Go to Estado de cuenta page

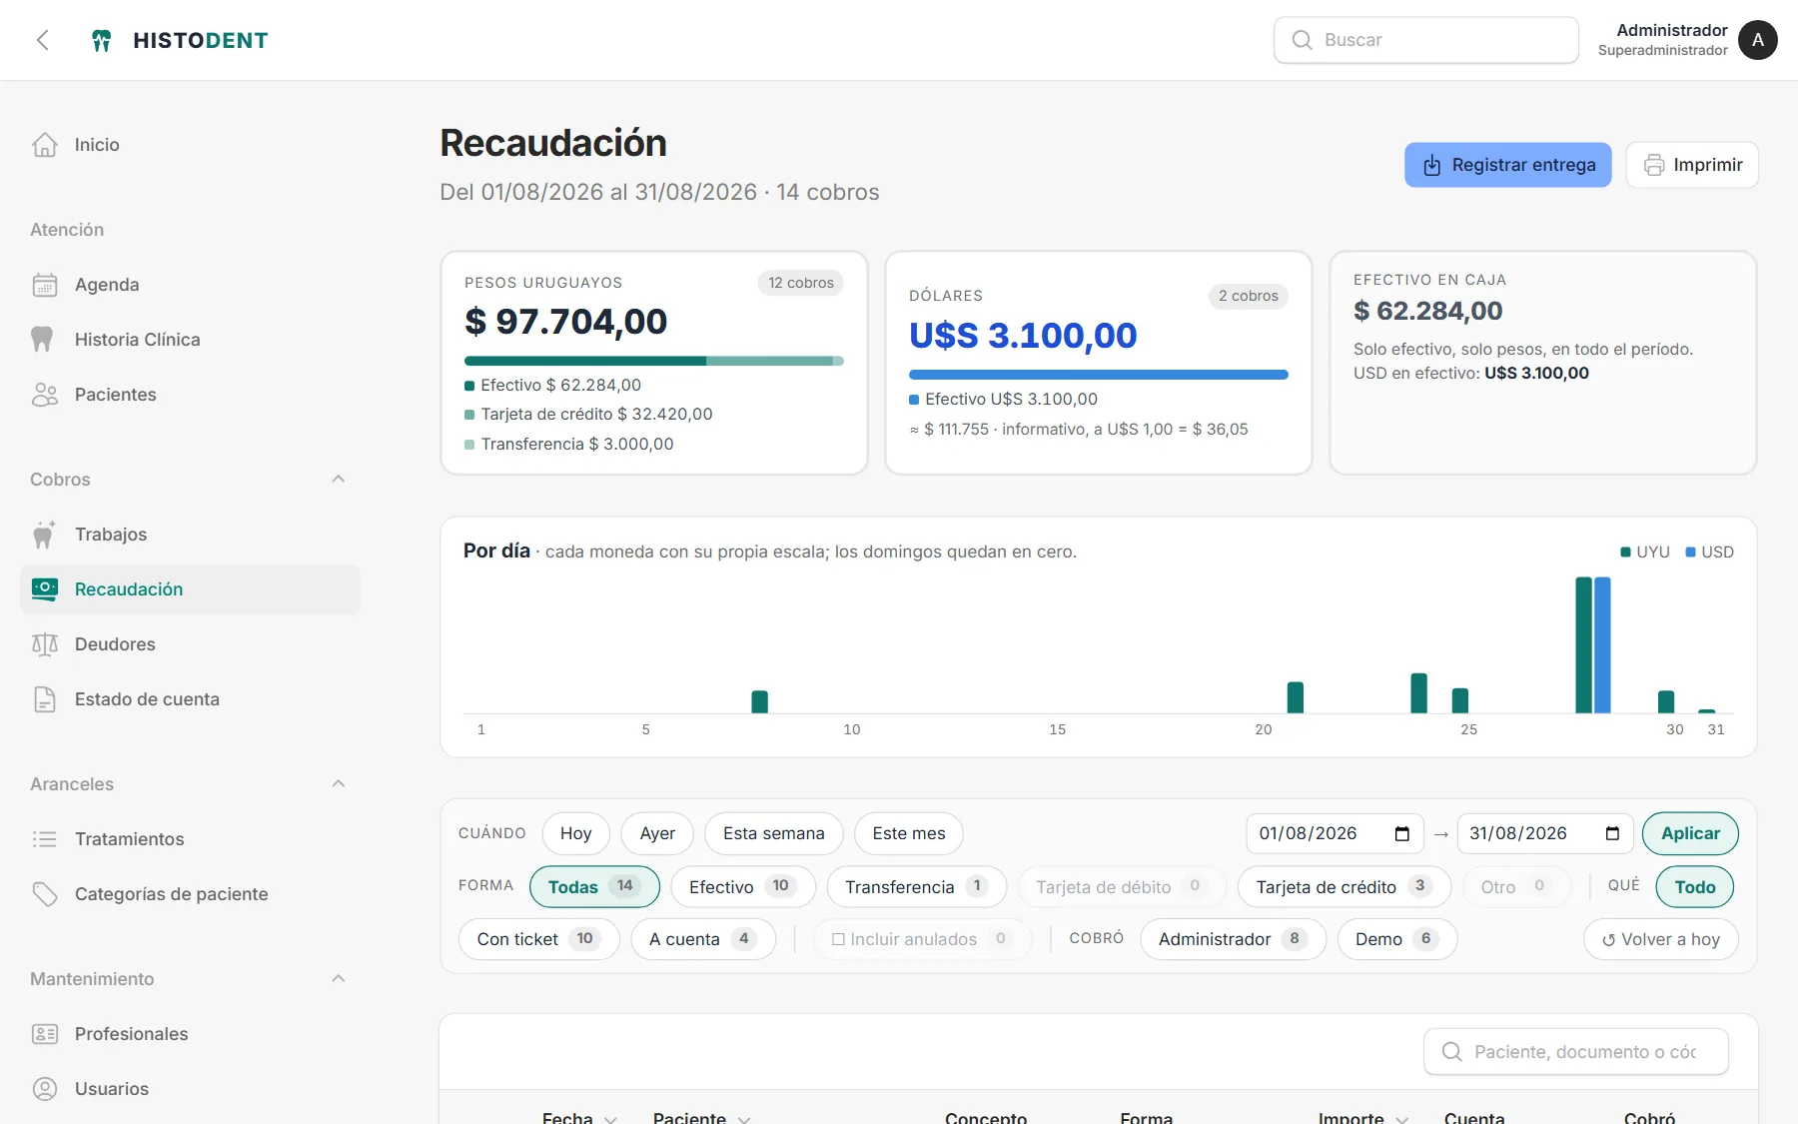pos(190,699)
